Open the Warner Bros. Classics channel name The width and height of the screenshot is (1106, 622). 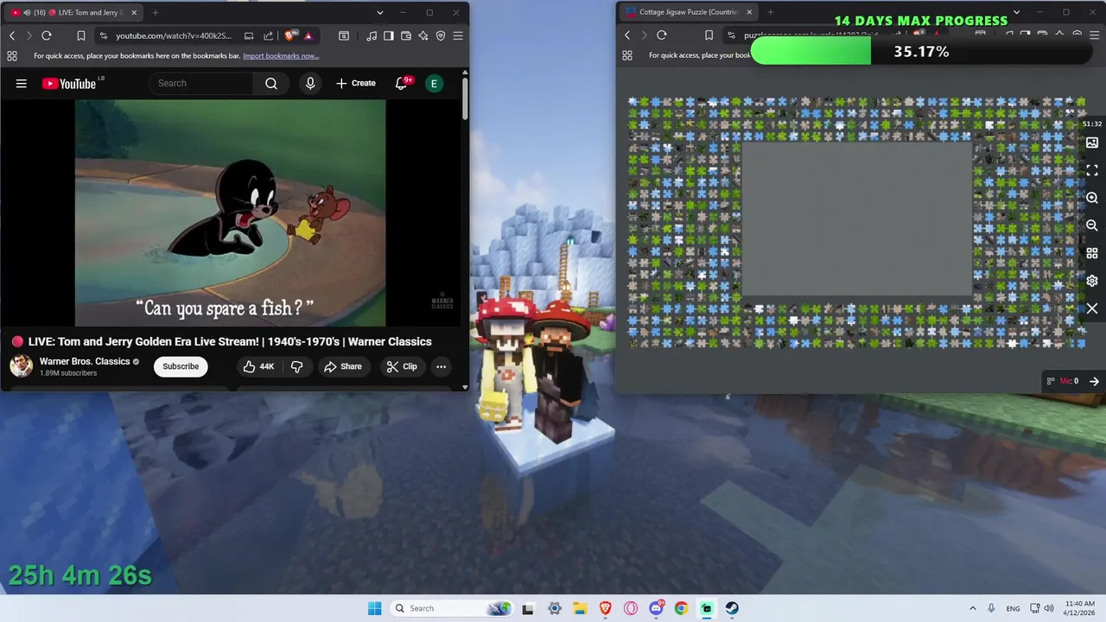[x=85, y=361]
